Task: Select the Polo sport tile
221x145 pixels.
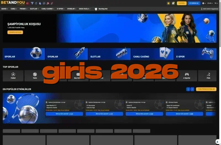Action: (x=207, y=76)
